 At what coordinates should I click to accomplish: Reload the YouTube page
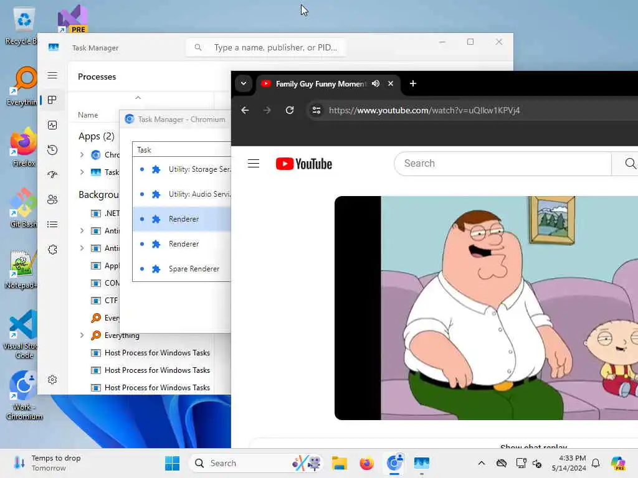289,110
